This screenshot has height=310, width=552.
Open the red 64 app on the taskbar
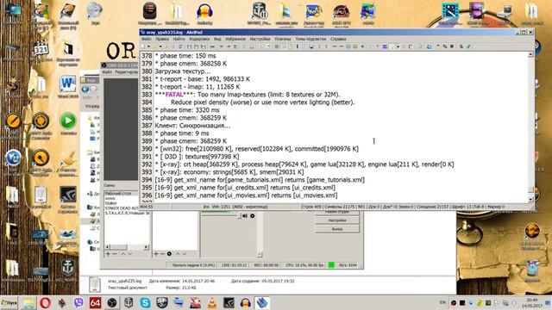coord(95,303)
